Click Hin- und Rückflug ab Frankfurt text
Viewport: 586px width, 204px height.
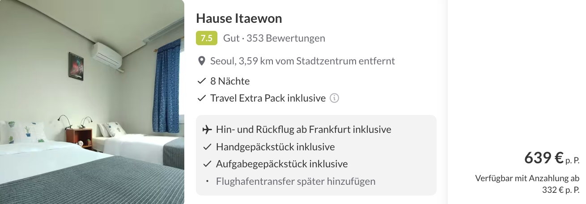(303, 130)
